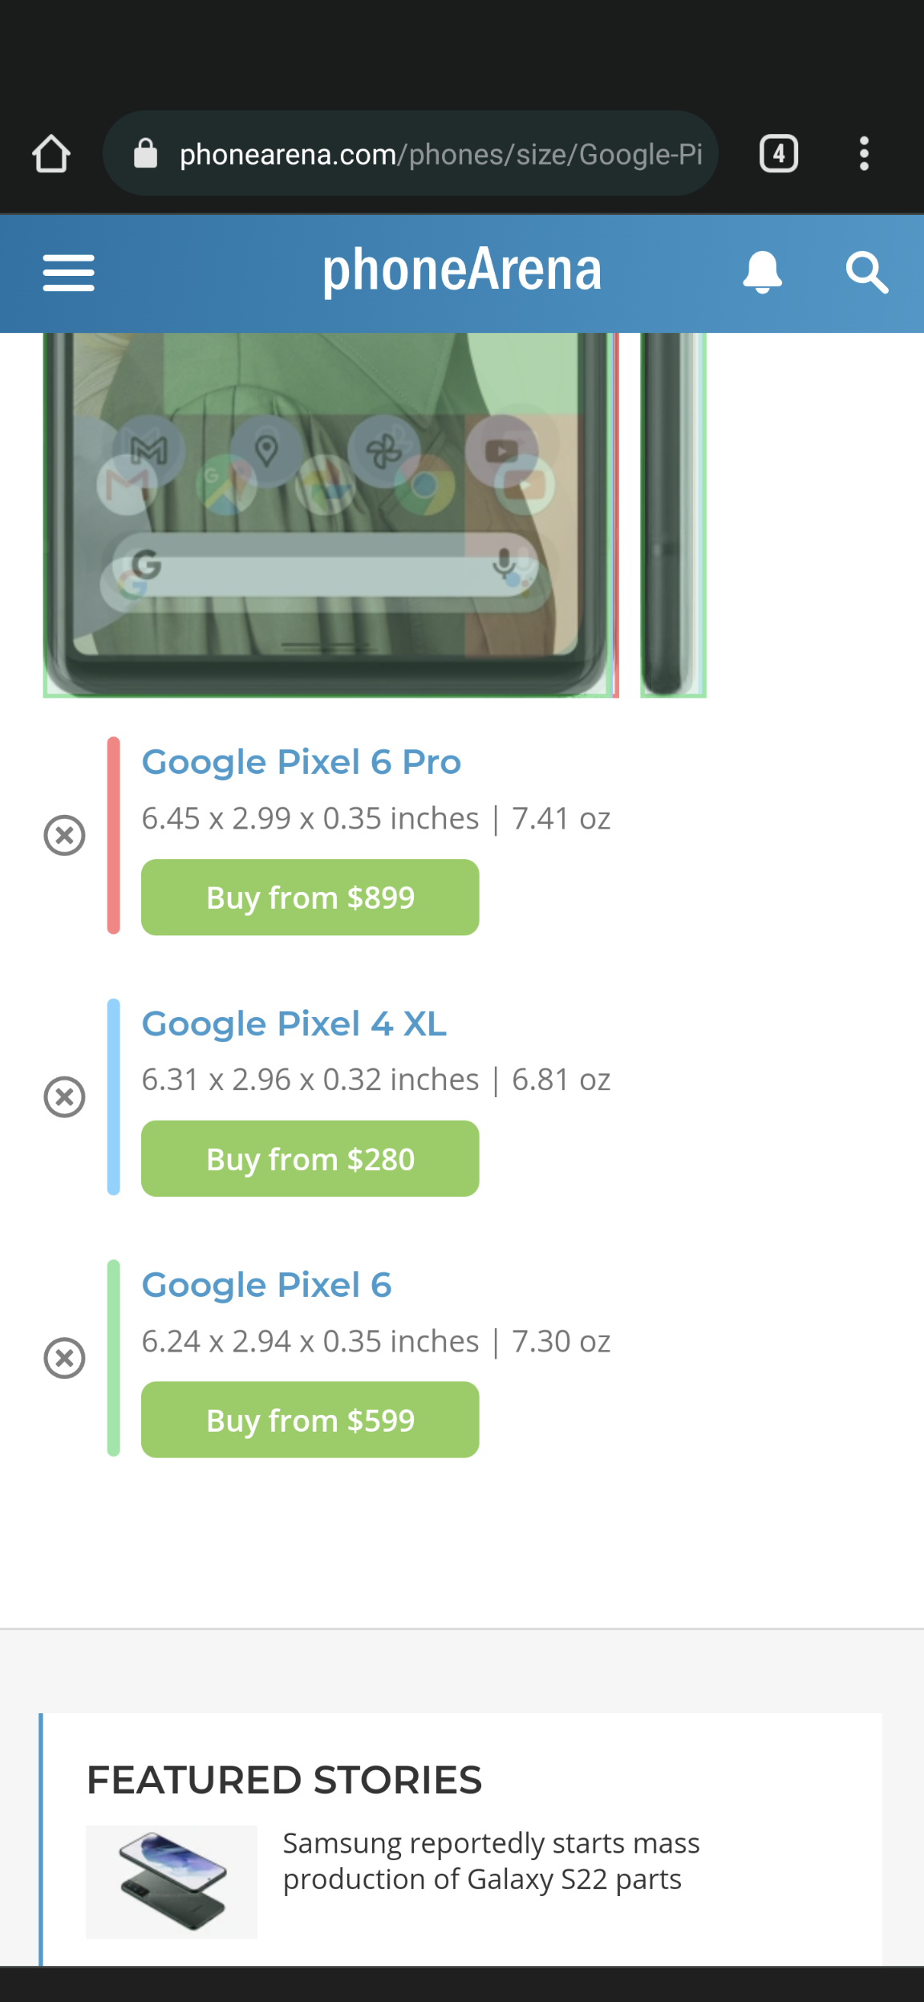
Task: Remove Google Pixel 4 XL from comparison
Action: 64,1096
